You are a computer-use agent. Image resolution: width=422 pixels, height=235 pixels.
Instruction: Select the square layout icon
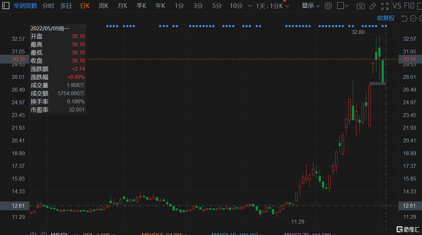[x=340, y=6]
